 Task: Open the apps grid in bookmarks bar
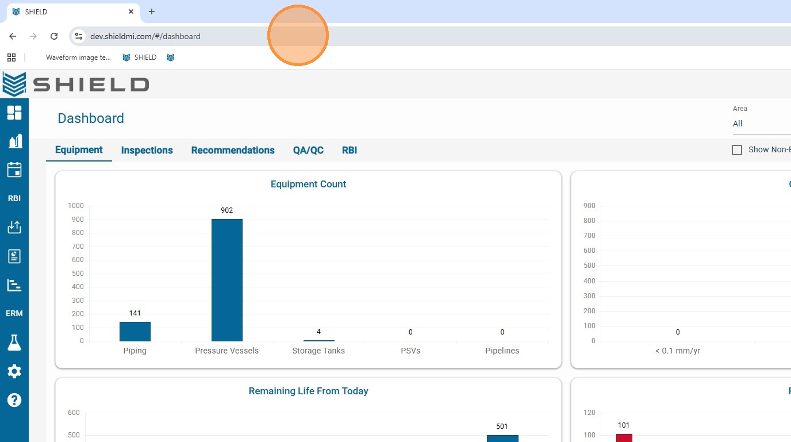click(11, 57)
